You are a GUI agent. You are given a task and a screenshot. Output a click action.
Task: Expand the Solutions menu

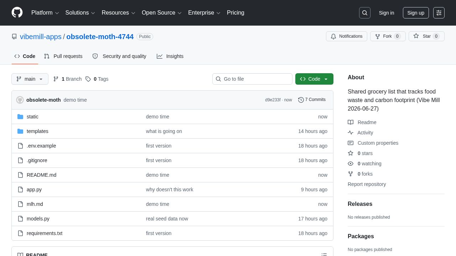80,13
